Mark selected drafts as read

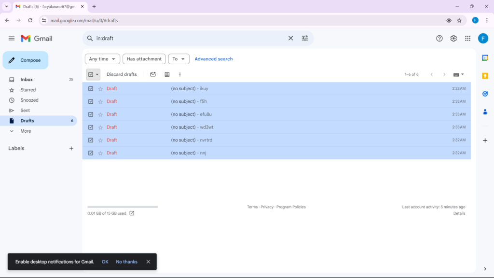click(x=152, y=74)
